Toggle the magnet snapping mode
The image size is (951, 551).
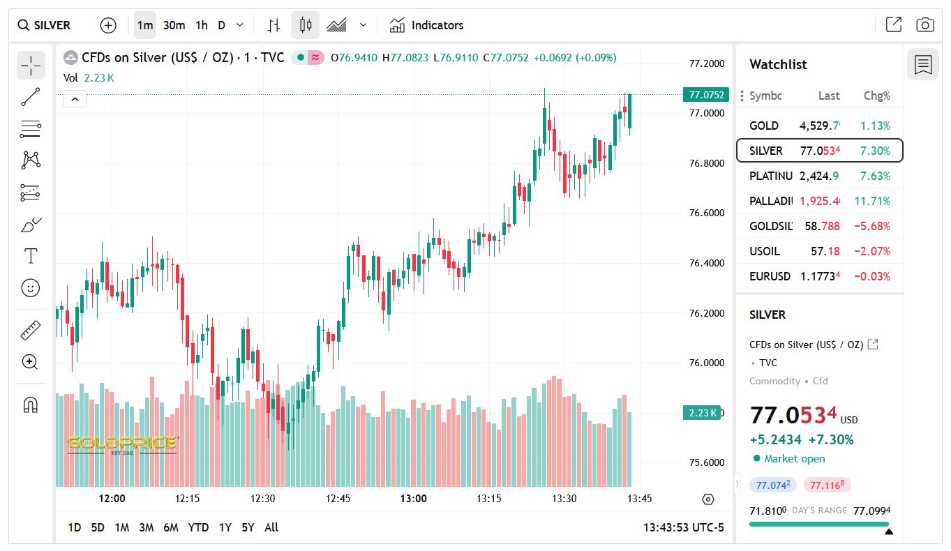click(x=31, y=405)
